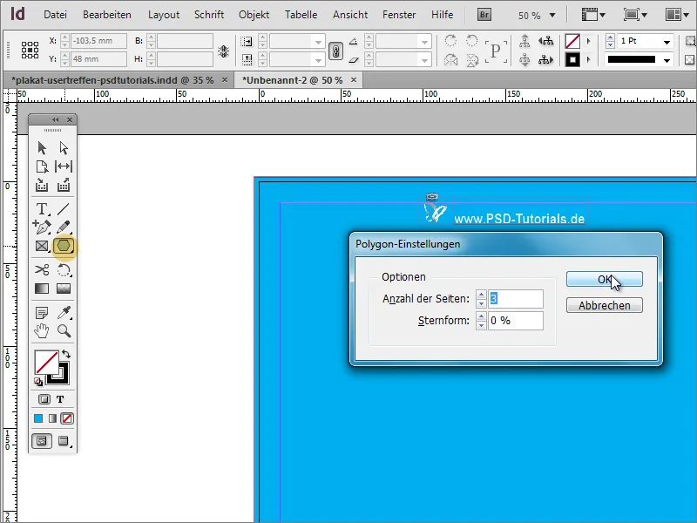Open the Objekt menu
The width and height of the screenshot is (697, 523).
pos(254,15)
